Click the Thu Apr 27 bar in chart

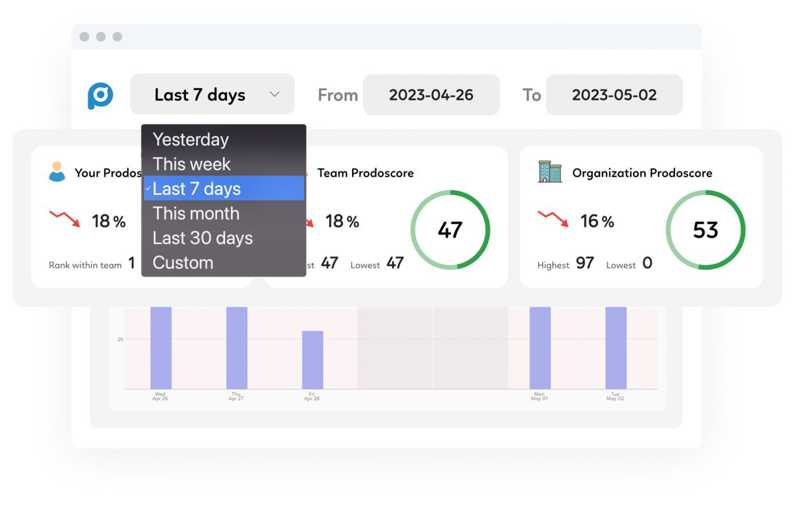coord(237,348)
